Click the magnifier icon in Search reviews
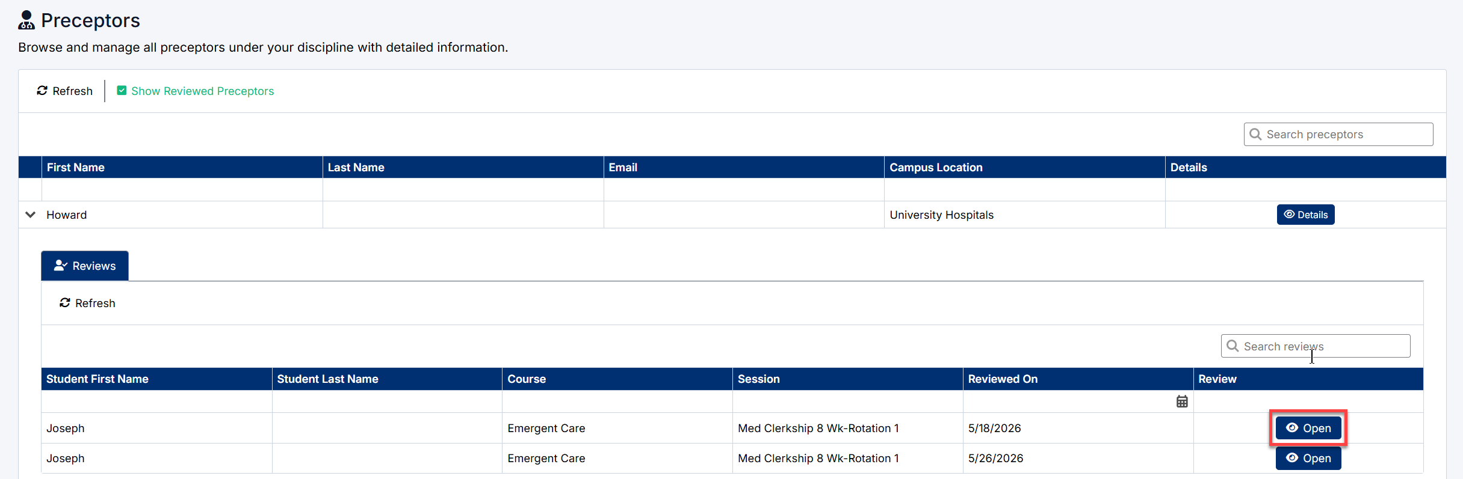1463x479 pixels. tap(1233, 346)
